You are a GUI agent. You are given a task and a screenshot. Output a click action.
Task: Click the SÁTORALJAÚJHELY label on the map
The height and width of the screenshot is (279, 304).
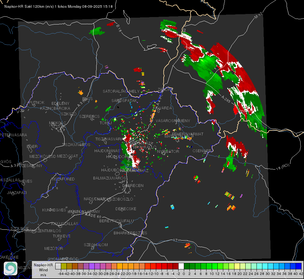[121, 91]
